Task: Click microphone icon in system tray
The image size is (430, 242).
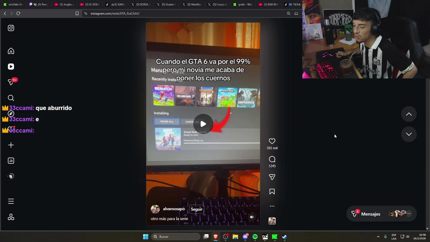Action: pyautogui.click(x=385, y=237)
